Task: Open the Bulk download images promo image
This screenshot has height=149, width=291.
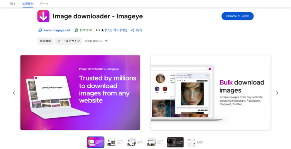Action: pos(211,92)
